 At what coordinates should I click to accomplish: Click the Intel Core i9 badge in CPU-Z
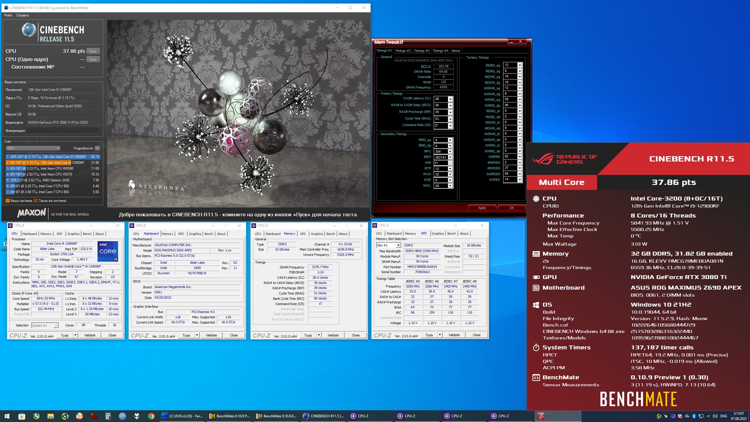(x=108, y=251)
